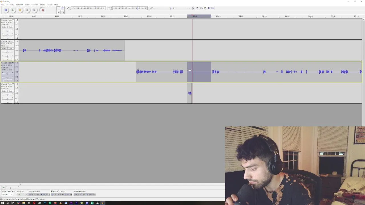Select the Time Shift tool
This screenshot has width=365, height=205.
pyautogui.click(x=62, y=12)
